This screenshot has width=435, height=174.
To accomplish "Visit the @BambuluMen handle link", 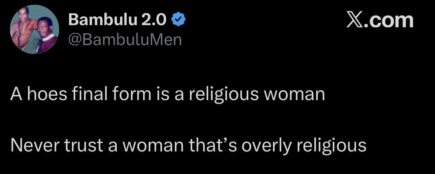I will [125, 39].
